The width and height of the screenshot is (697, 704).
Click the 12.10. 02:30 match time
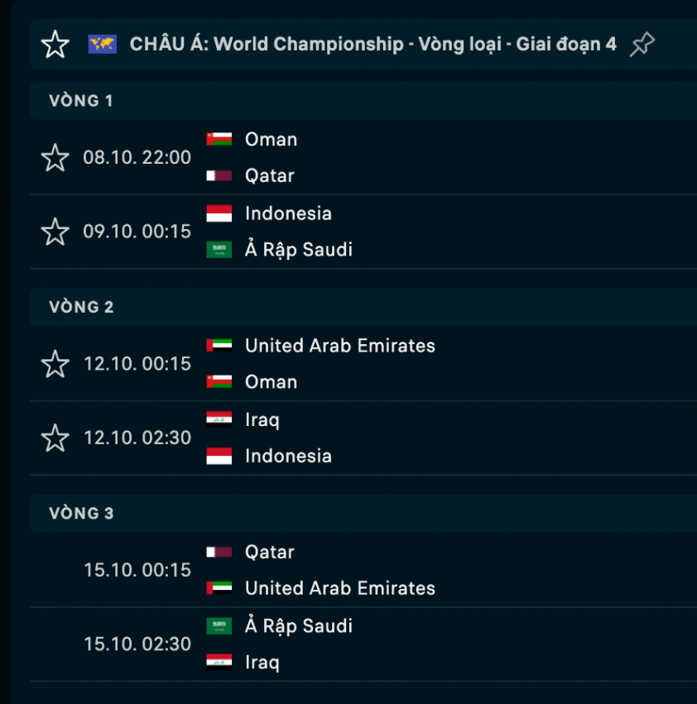[x=137, y=438]
